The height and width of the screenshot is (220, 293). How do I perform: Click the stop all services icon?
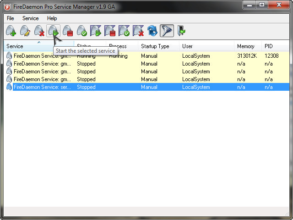pos(110,31)
